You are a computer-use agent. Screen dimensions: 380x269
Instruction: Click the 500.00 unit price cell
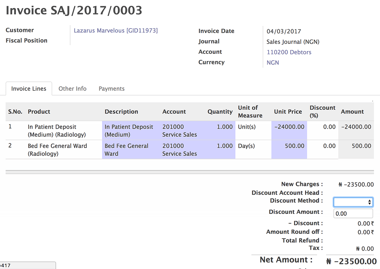click(289, 146)
